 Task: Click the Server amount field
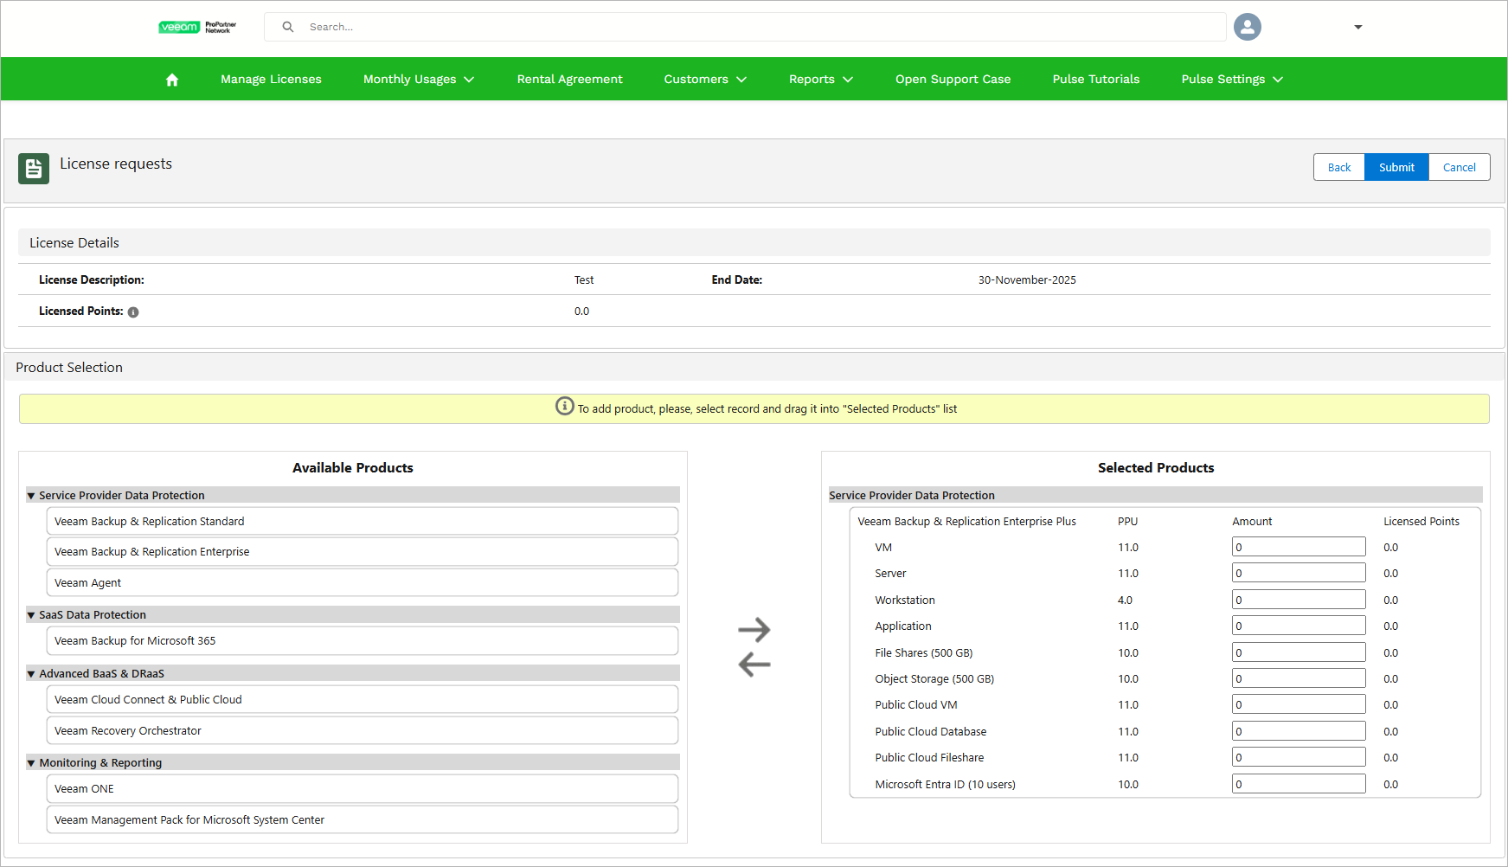(1299, 573)
